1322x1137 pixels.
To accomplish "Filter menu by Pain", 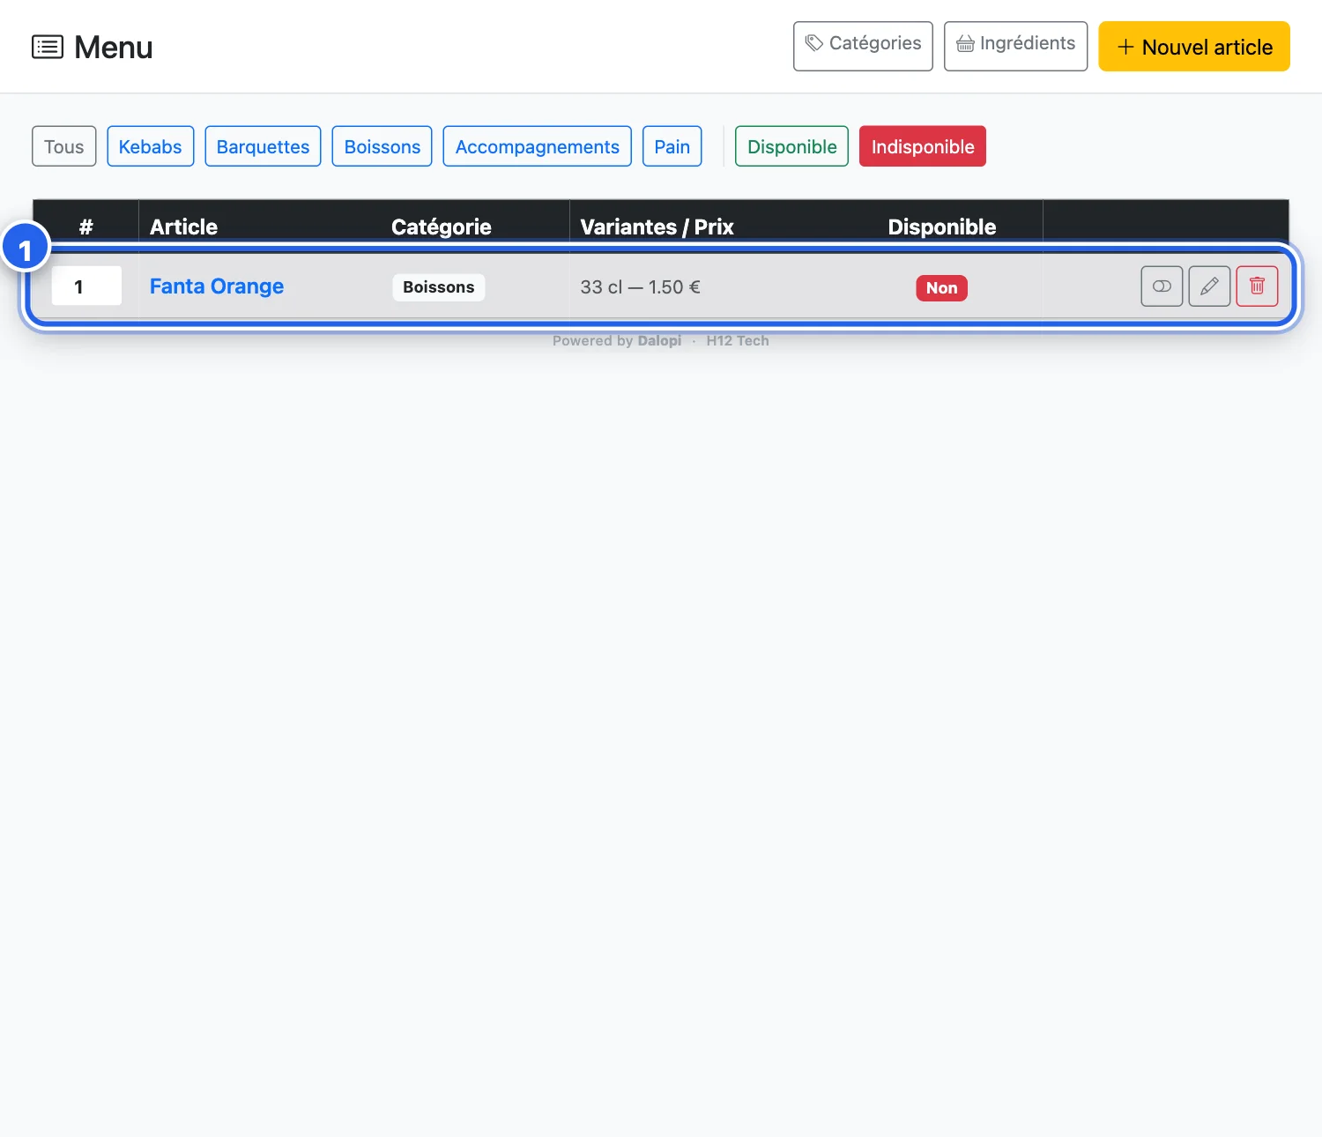I will point(672,146).
